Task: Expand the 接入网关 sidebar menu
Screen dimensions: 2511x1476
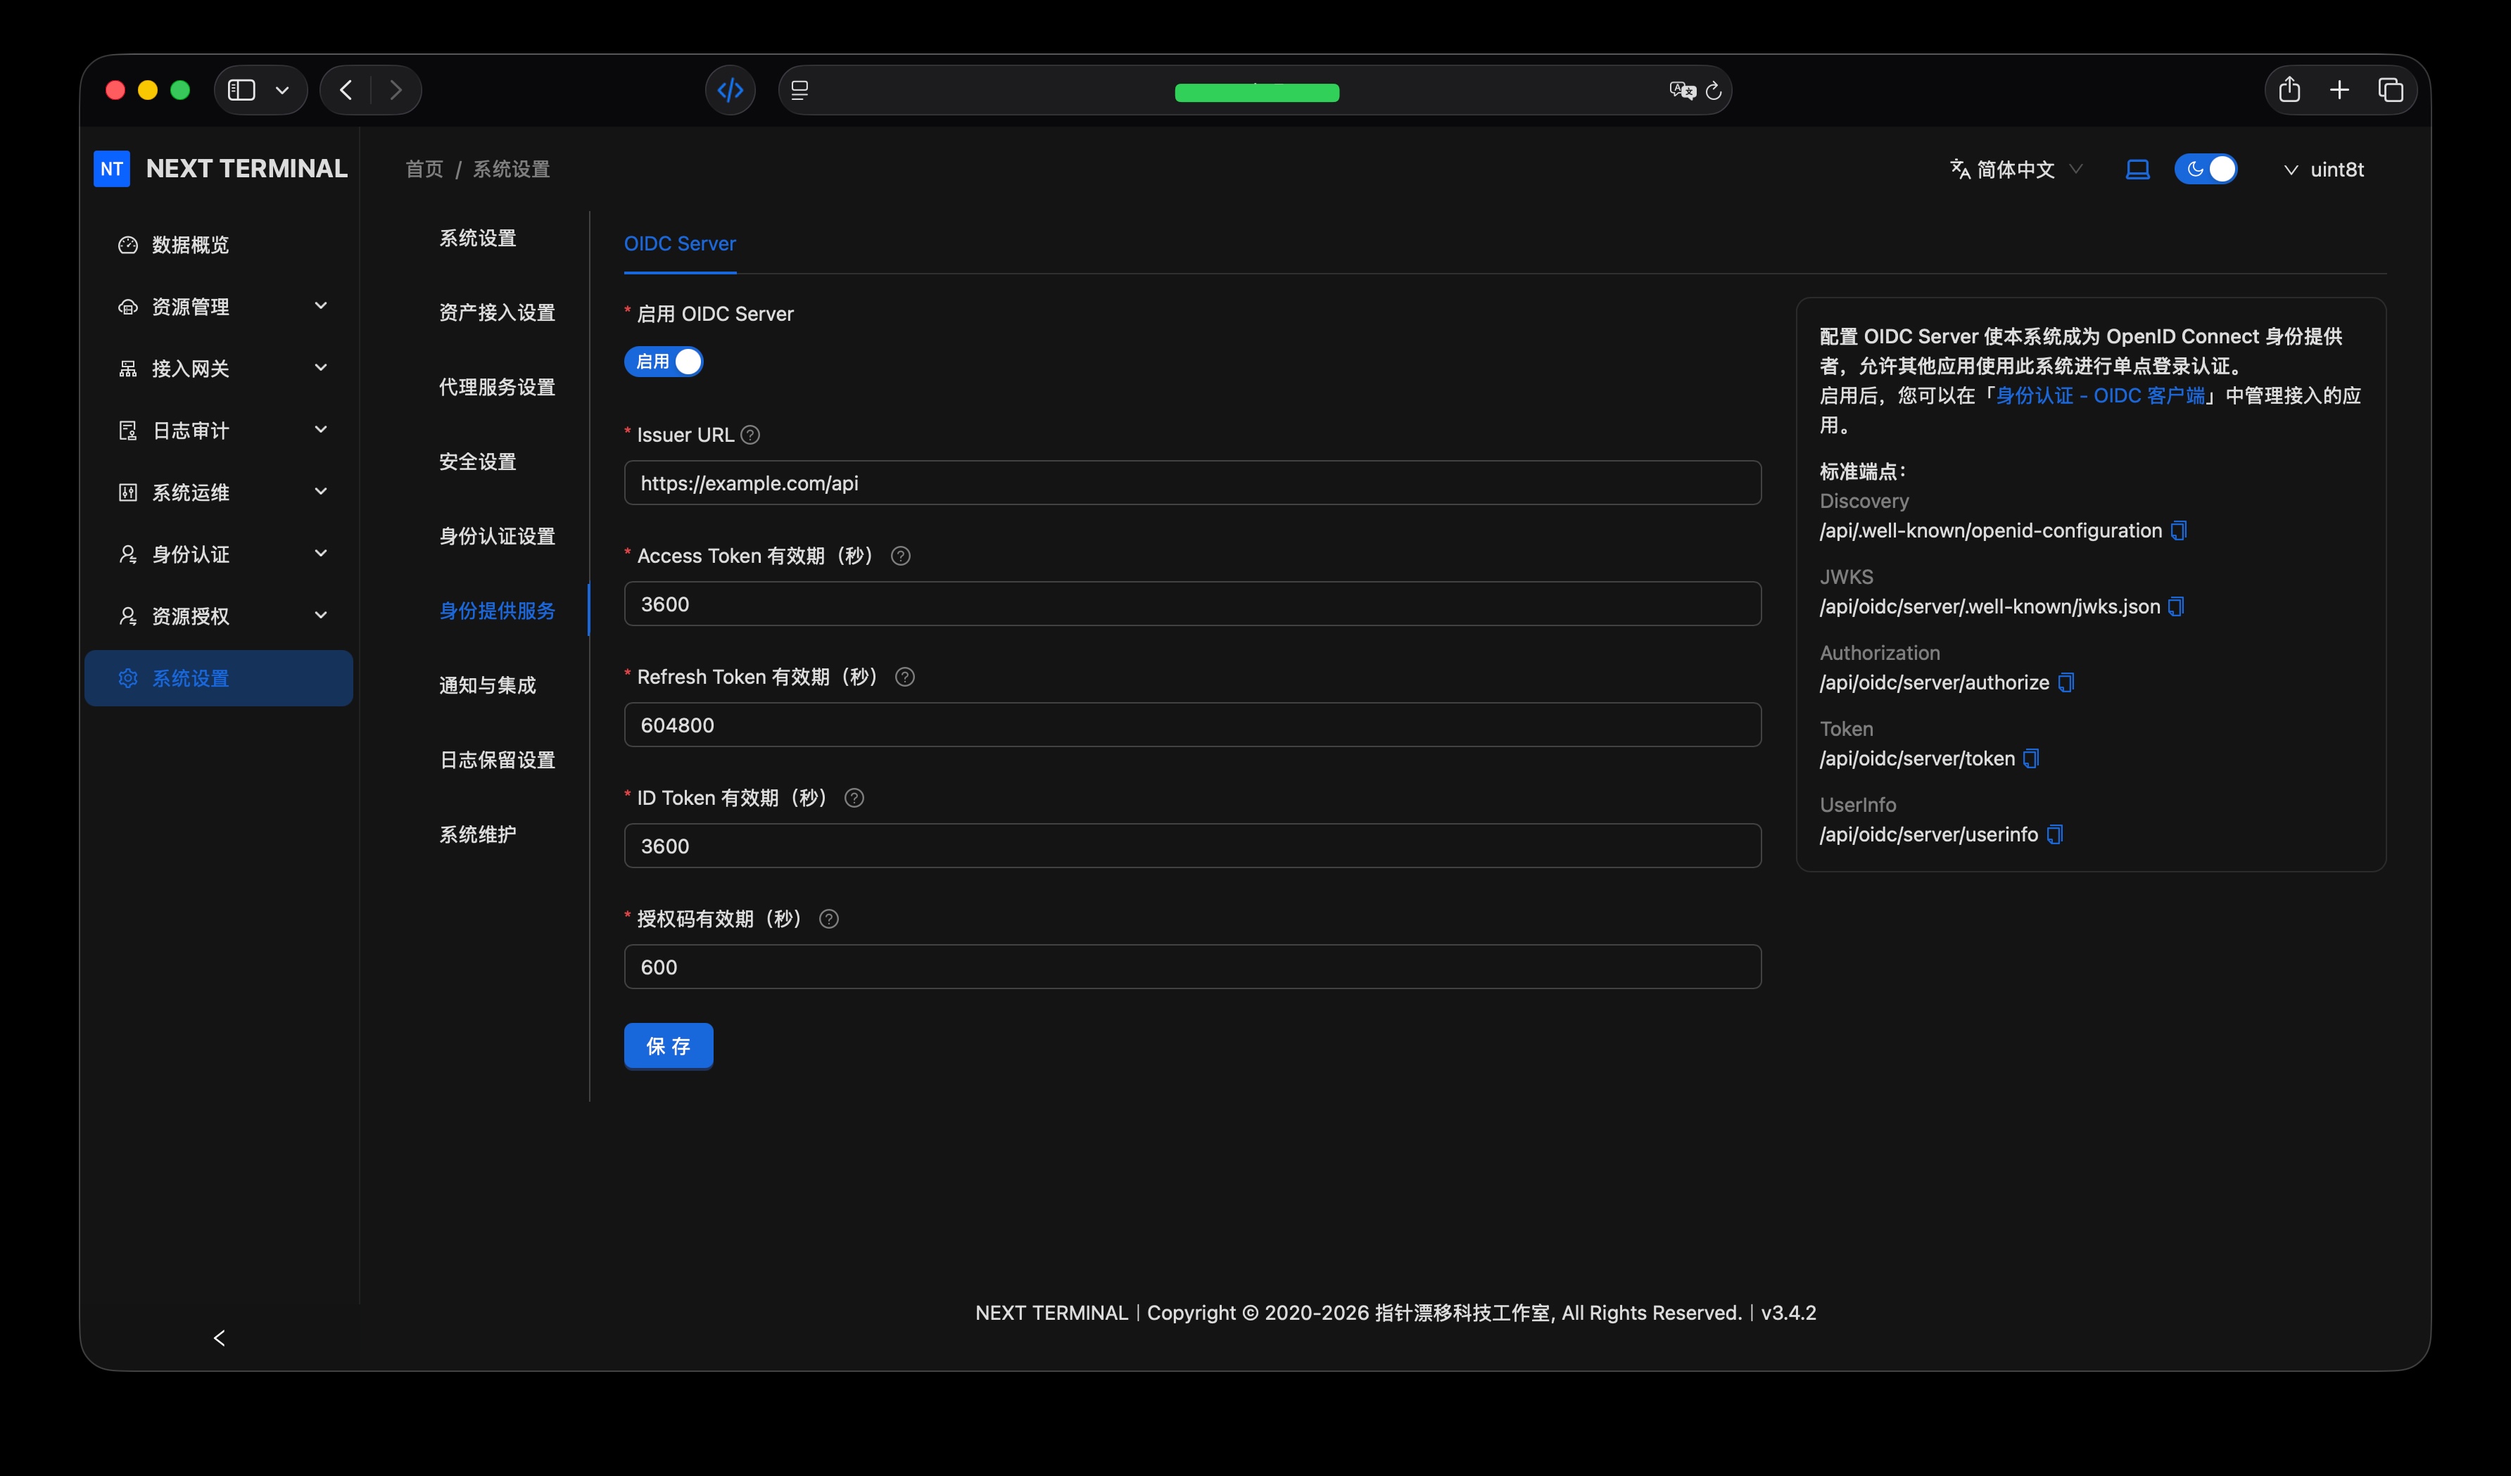Action: click(x=219, y=369)
